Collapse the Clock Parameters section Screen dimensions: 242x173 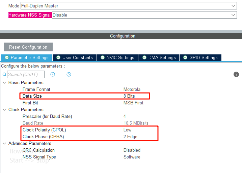click(4, 110)
